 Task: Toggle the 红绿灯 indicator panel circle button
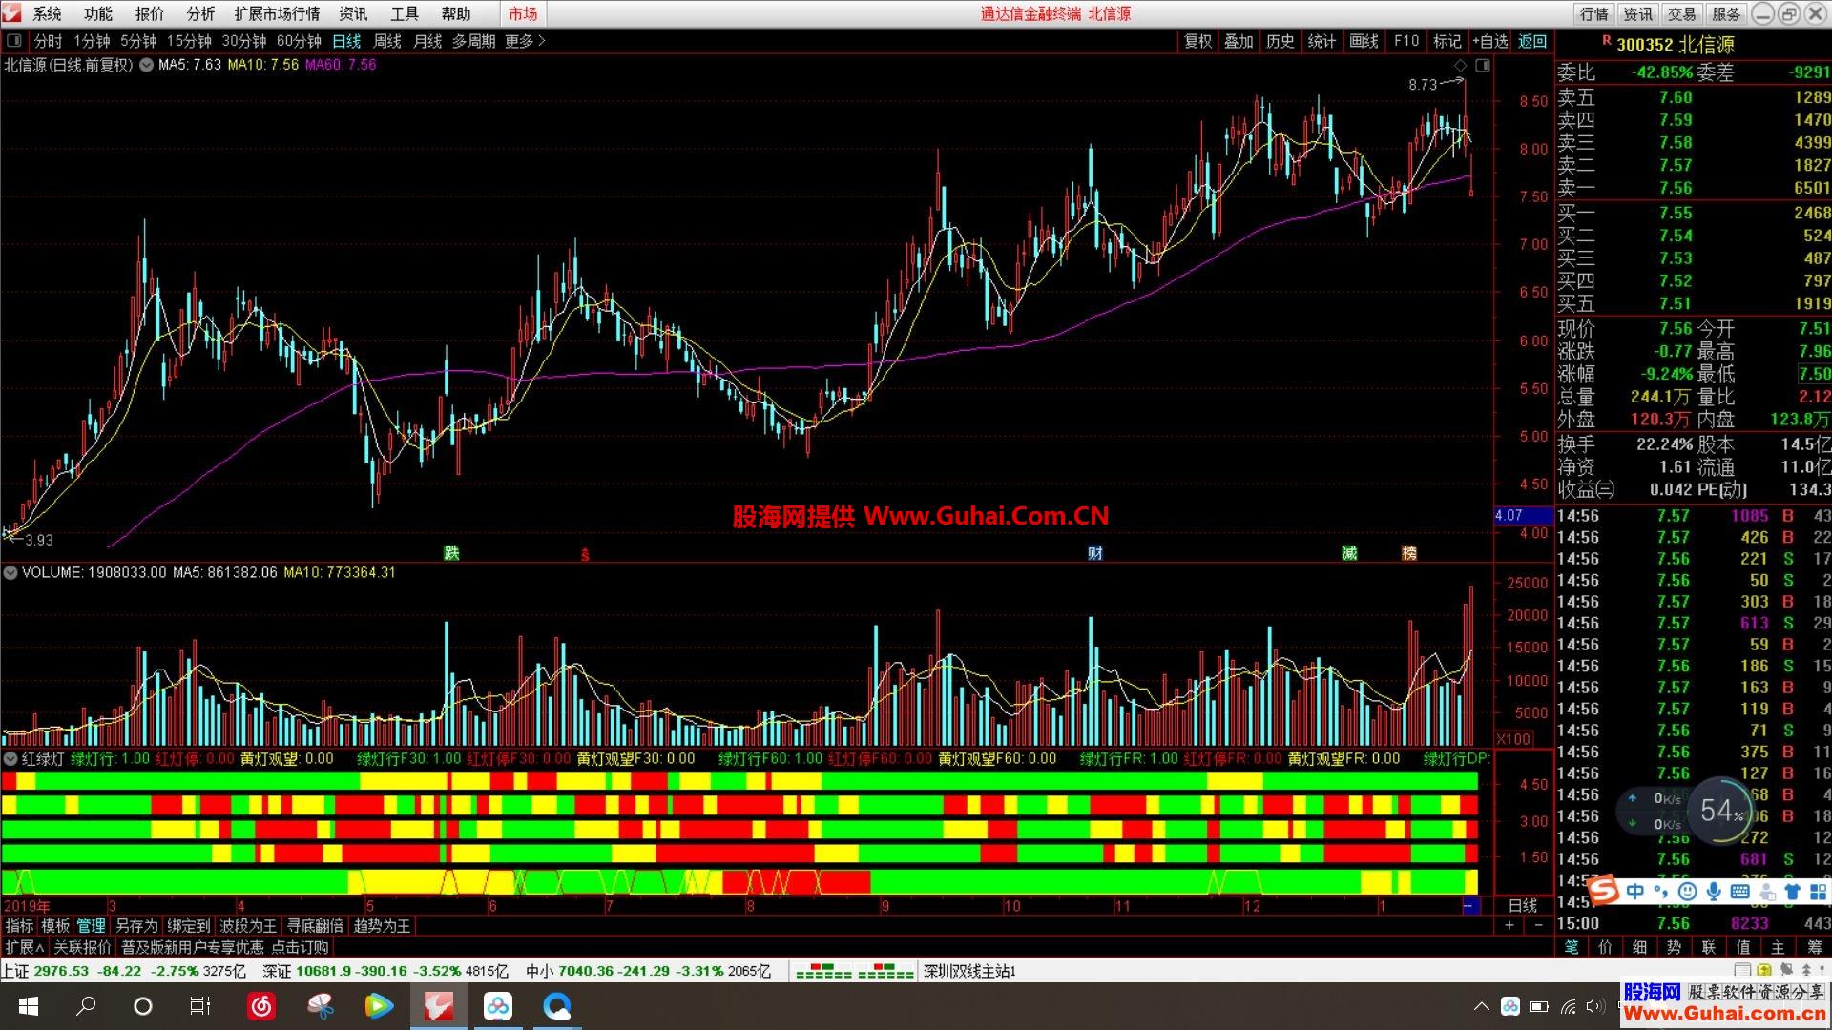coord(10,758)
